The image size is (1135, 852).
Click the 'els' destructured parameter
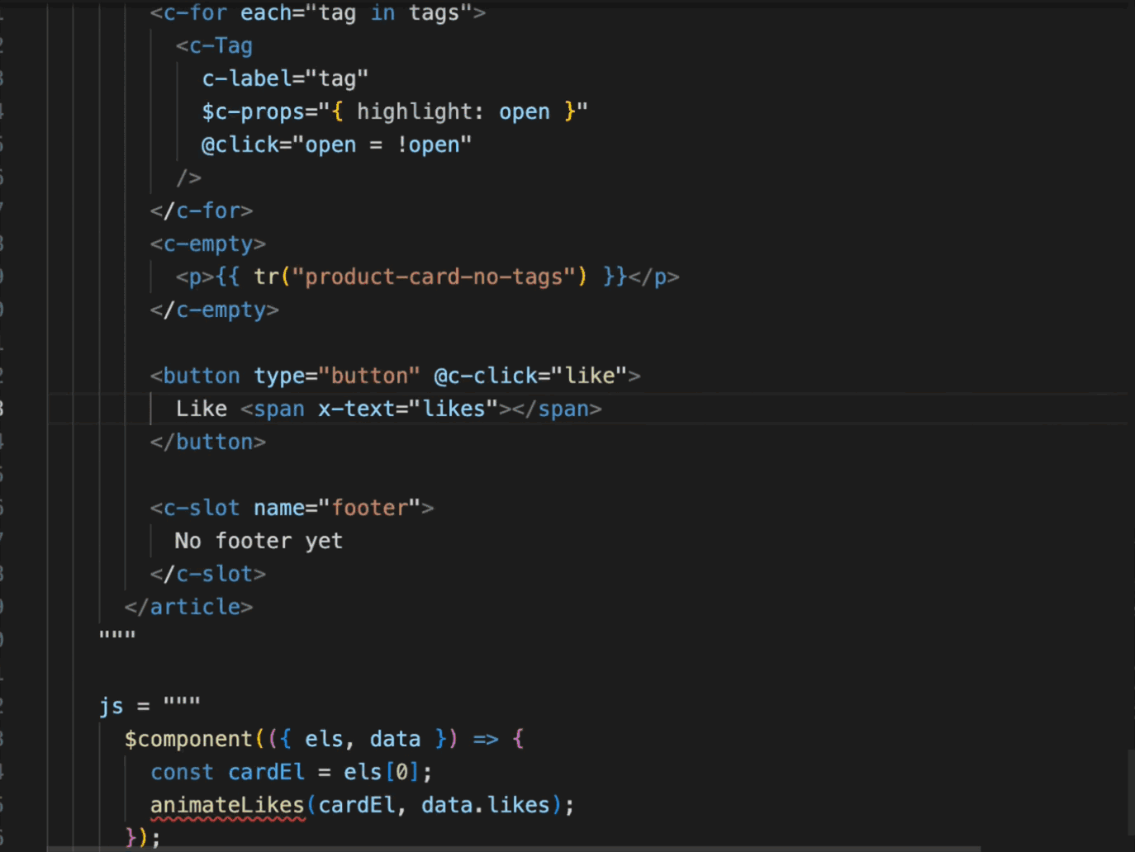click(x=324, y=740)
